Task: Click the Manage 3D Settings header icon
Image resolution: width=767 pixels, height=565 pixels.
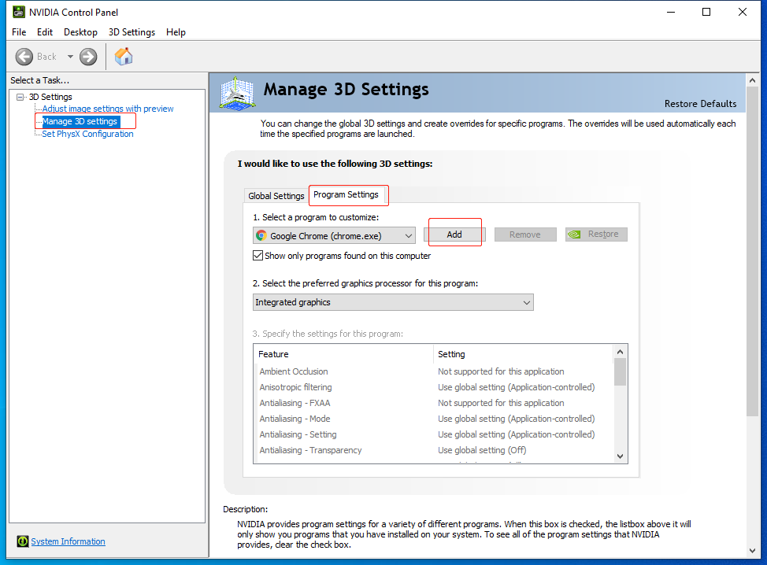Action: [x=237, y=93]
